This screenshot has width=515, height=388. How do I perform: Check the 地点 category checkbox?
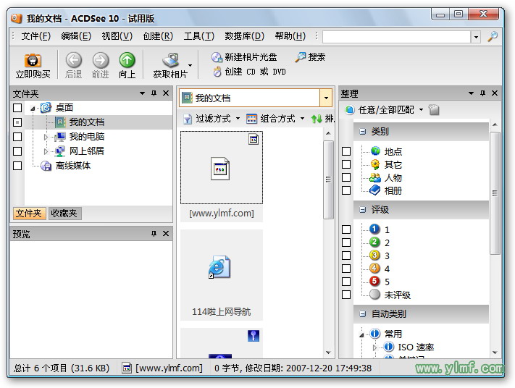346,151
